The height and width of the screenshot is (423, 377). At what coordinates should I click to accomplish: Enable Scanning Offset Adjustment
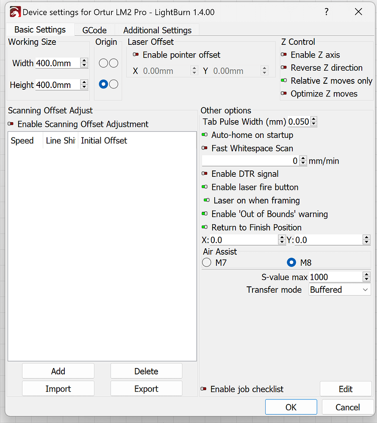[11, 124]
